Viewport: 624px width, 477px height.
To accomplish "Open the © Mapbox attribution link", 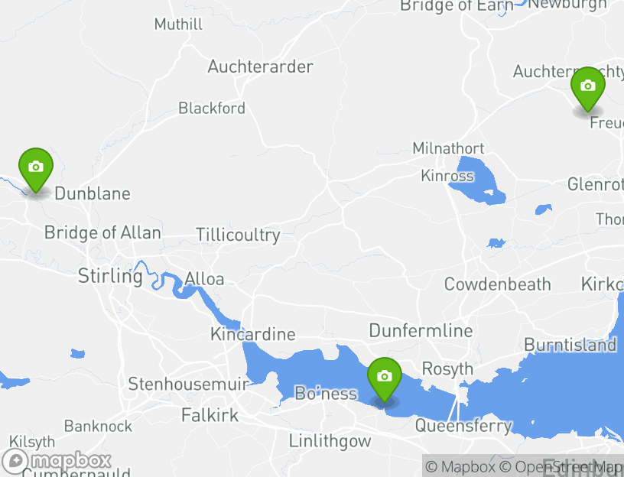I will point(460,466).
